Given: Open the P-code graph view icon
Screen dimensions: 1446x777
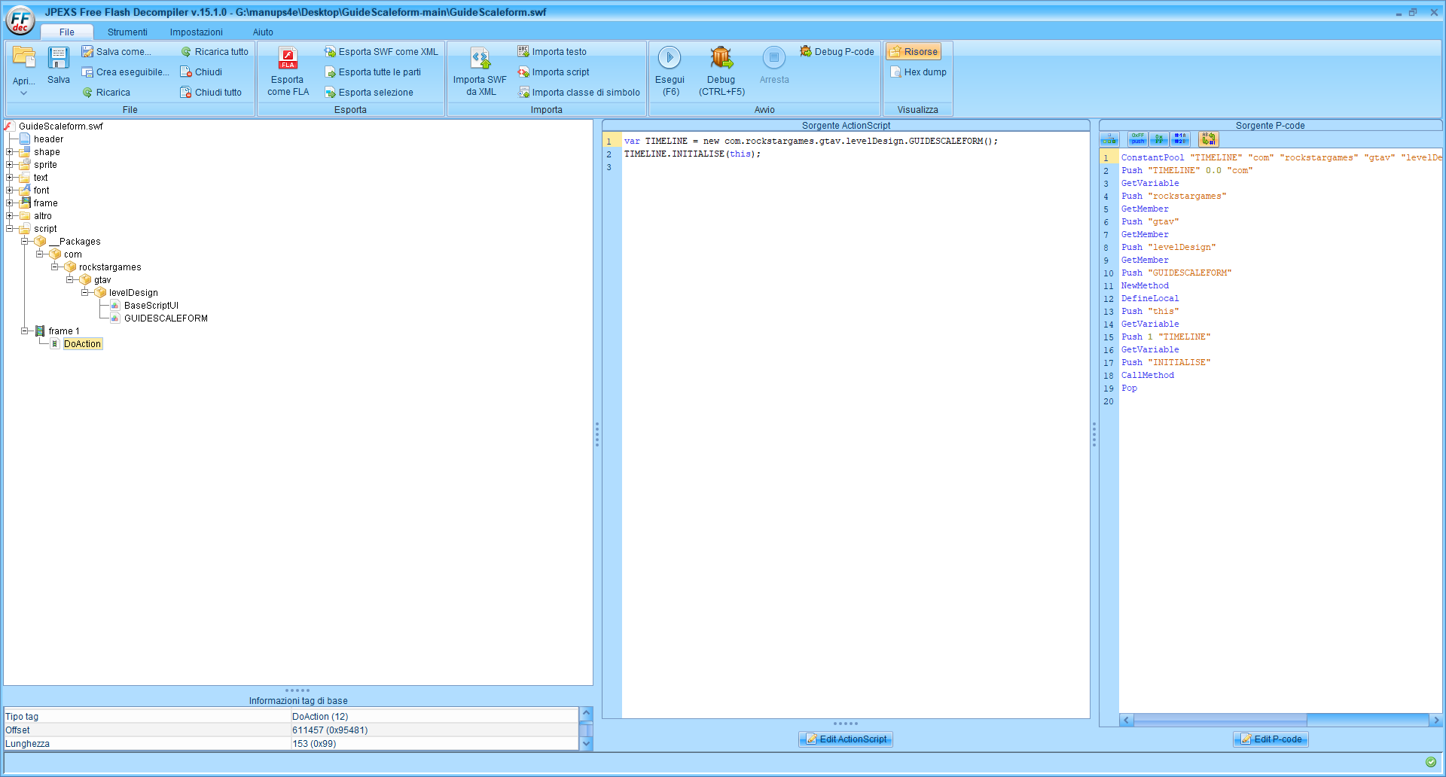Looking at the screenshot, I should pyautogui.click(x=1109, y=139).
